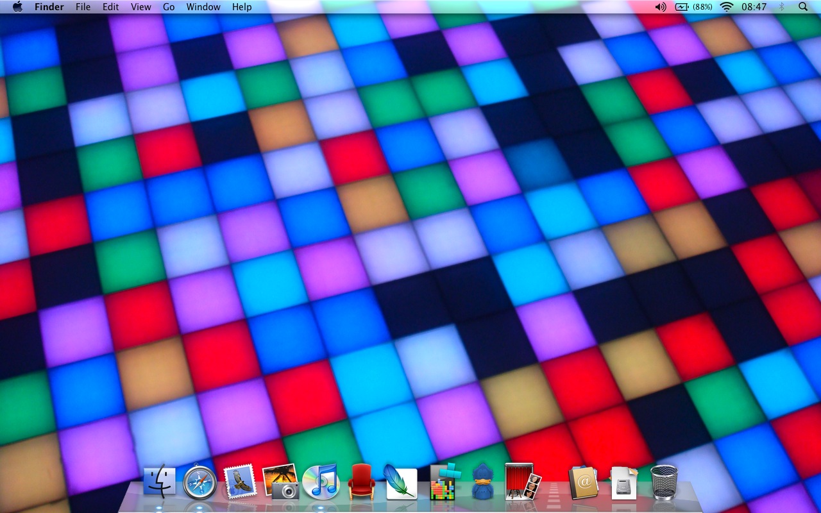Open Adium blue duck icon

482,482
